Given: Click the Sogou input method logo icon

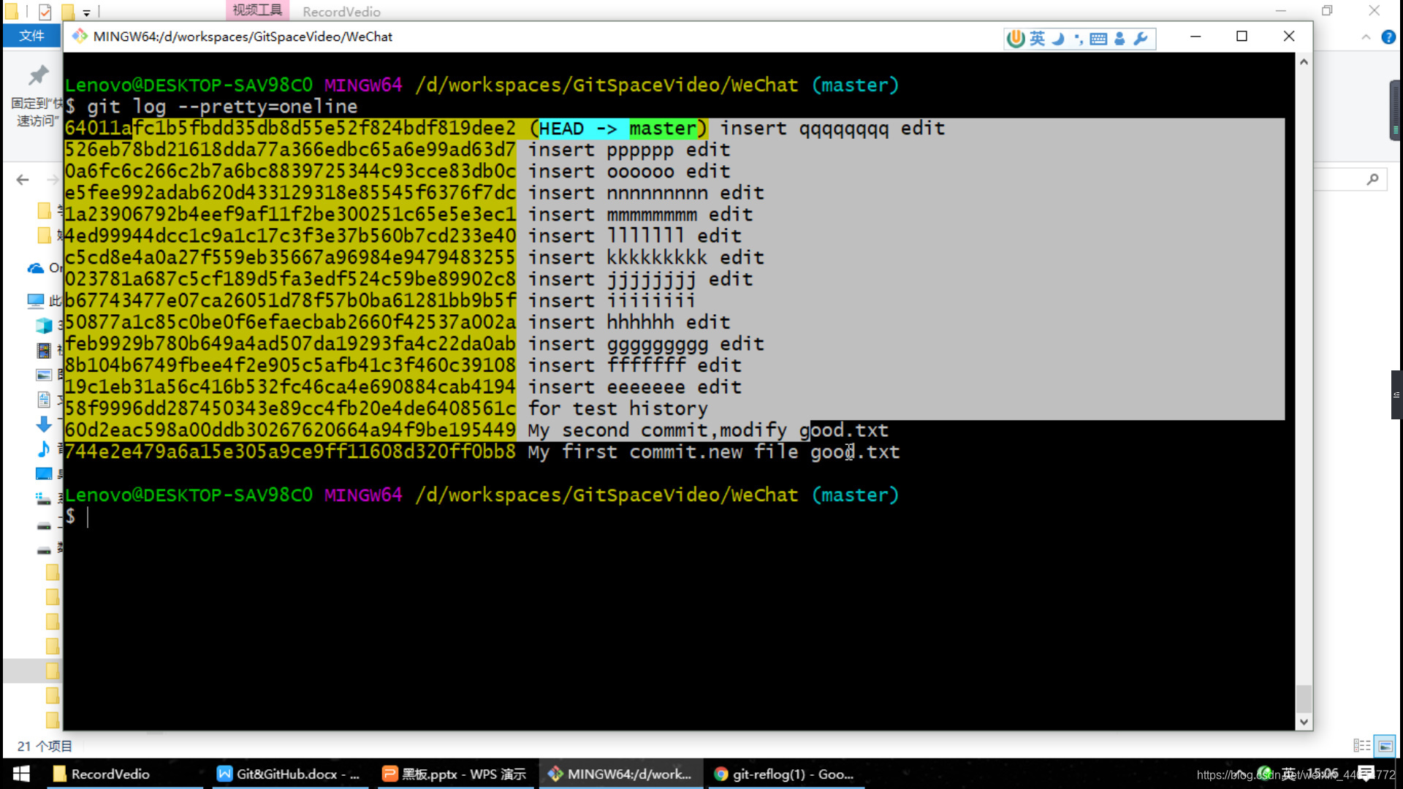Looking at the screenshot, I should [x=1016, y=38].
